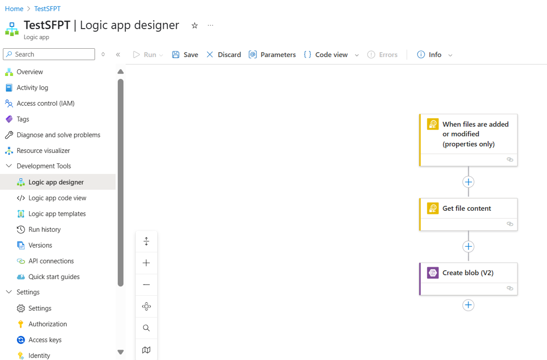Select the Create blob storage icon
This screenshot has height=360, width=547.
click(433, 273)
